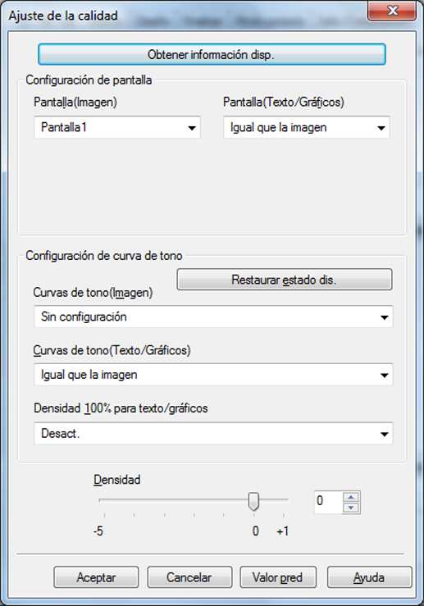Close the Ajuste de la calidad dialog
The image size is (424, 606).
392,11
